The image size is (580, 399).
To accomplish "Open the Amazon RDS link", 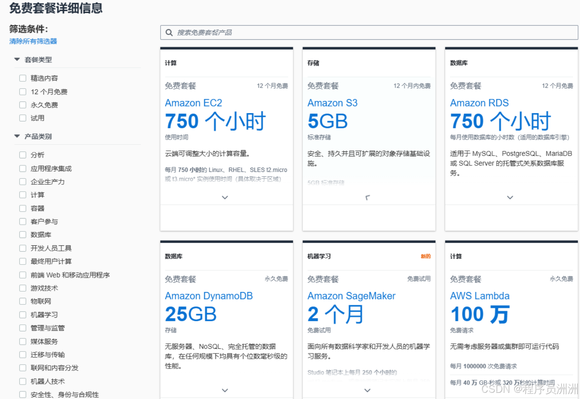I will [479, 103].
